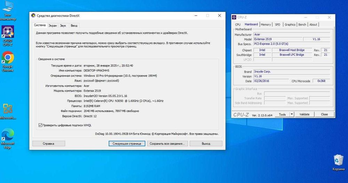Select the Bench tab in CPU-Z
348x183 pixels.
click(x=302, y=25)
